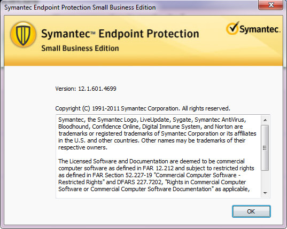Viewport: 287px width, 229px height.
Task: Click the scrollbar track below the thumb
Action: pos(265,179)
